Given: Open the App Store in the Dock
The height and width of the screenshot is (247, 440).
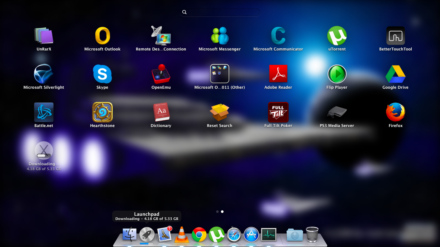Looking at the screenshot, I should pos(251,234).
